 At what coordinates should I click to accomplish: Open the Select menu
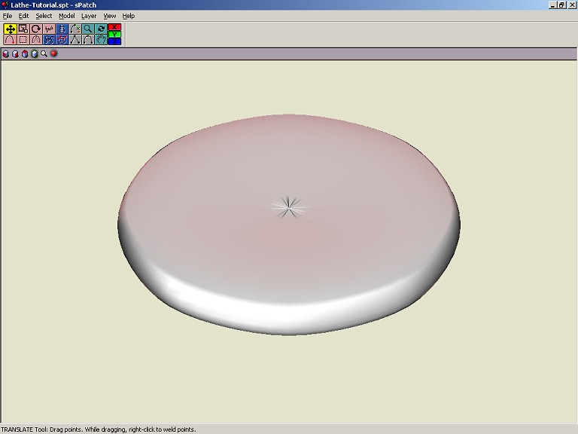click(44, 16)
